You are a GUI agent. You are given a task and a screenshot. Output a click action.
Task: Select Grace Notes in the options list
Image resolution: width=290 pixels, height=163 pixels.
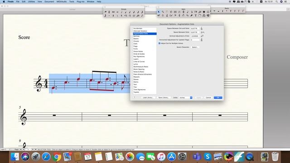(x=145, y=51)
